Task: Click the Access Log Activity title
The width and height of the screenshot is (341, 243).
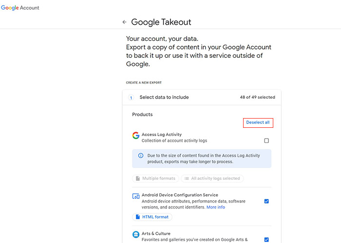Action: coord(162,135)
